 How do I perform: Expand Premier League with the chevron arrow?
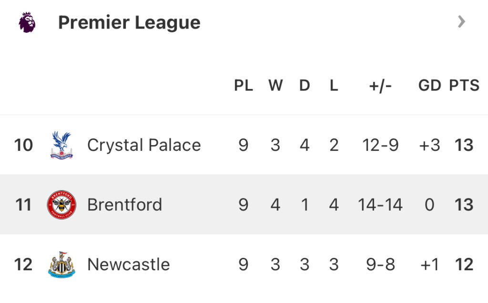click(x=461, y=21)
